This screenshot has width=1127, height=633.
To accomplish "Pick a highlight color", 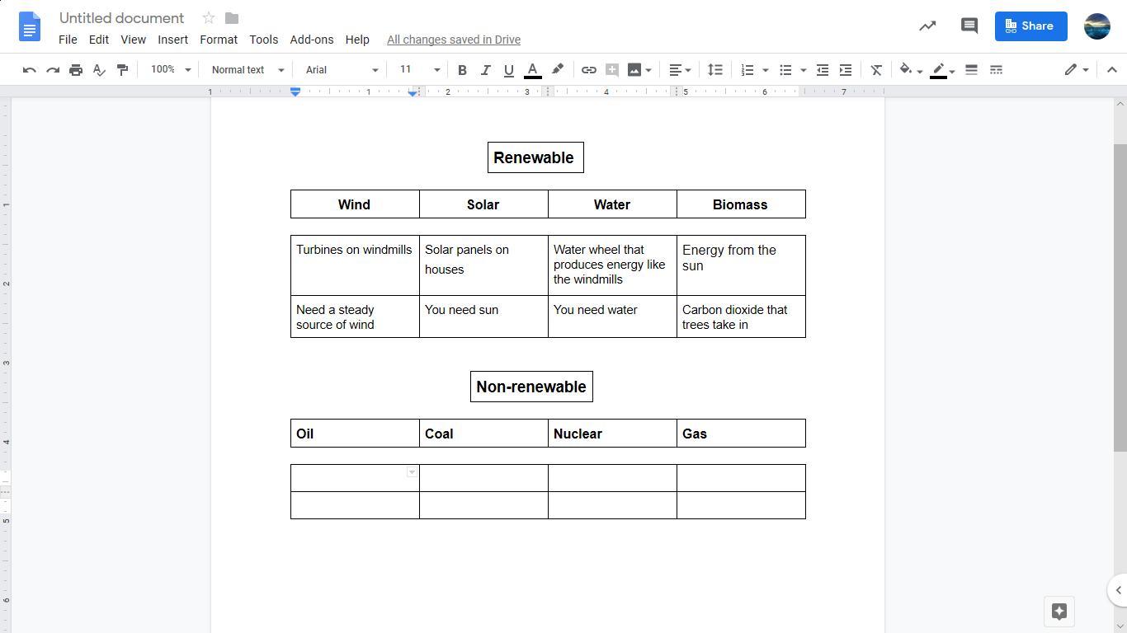I will pos(558,70).
